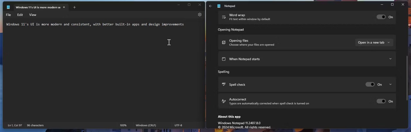Click the Word wrap row icon
The image size is (411, 132).
pyautogui.click(x=224, y=17)
